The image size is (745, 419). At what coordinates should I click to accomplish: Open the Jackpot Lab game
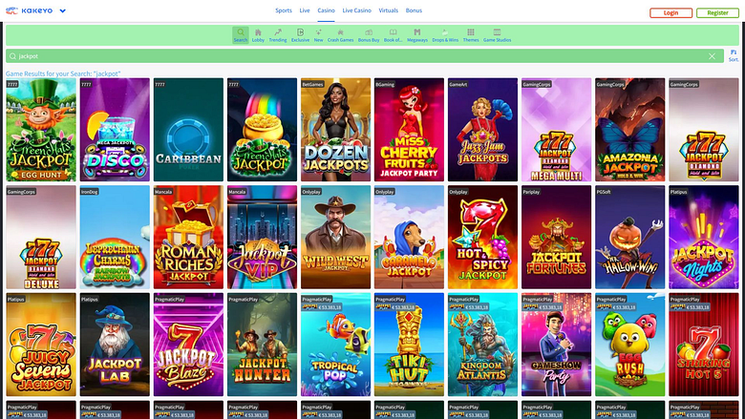[115, 345]
